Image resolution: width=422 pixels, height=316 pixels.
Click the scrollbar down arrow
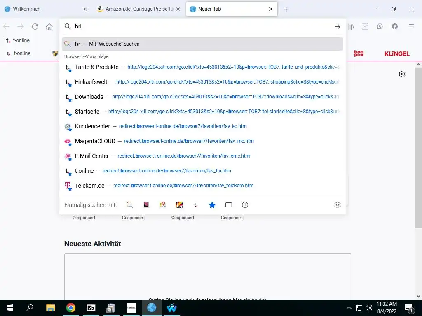[x=418, y=296]
